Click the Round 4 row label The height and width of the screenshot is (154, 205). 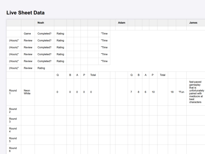point(14,130)
